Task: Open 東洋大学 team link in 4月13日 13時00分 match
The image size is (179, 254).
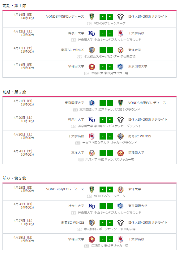Action: pos(134,50)
